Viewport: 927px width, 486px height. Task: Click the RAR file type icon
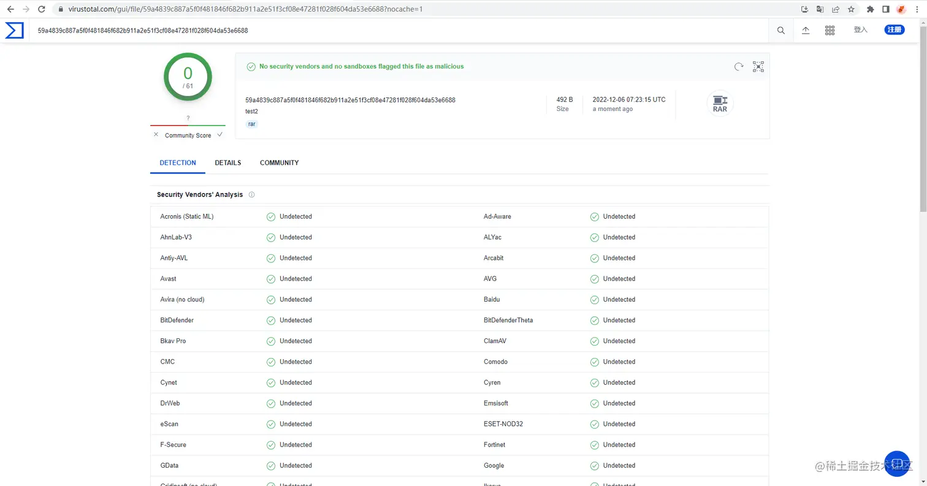pos(720,104)
